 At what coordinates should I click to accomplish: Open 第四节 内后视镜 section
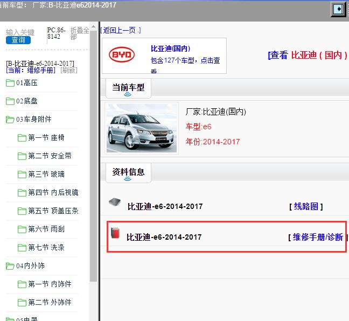click(x=53, y=192)
